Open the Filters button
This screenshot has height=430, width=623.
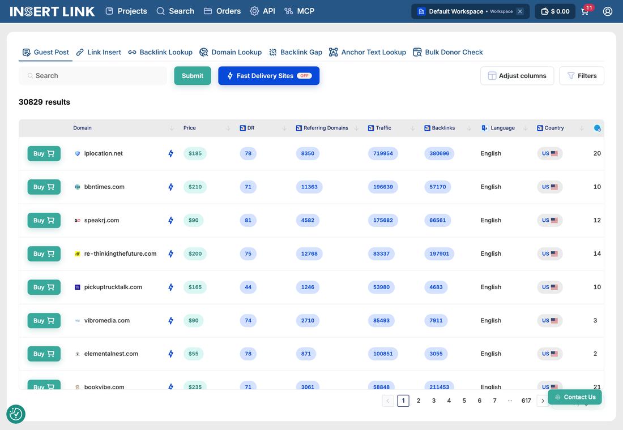(582, 75)
